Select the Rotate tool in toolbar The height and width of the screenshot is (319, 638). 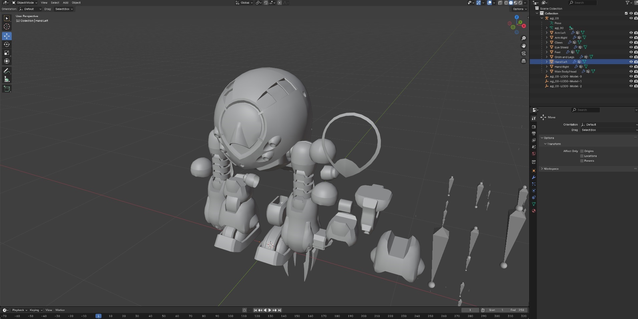(x=7, y=44)
